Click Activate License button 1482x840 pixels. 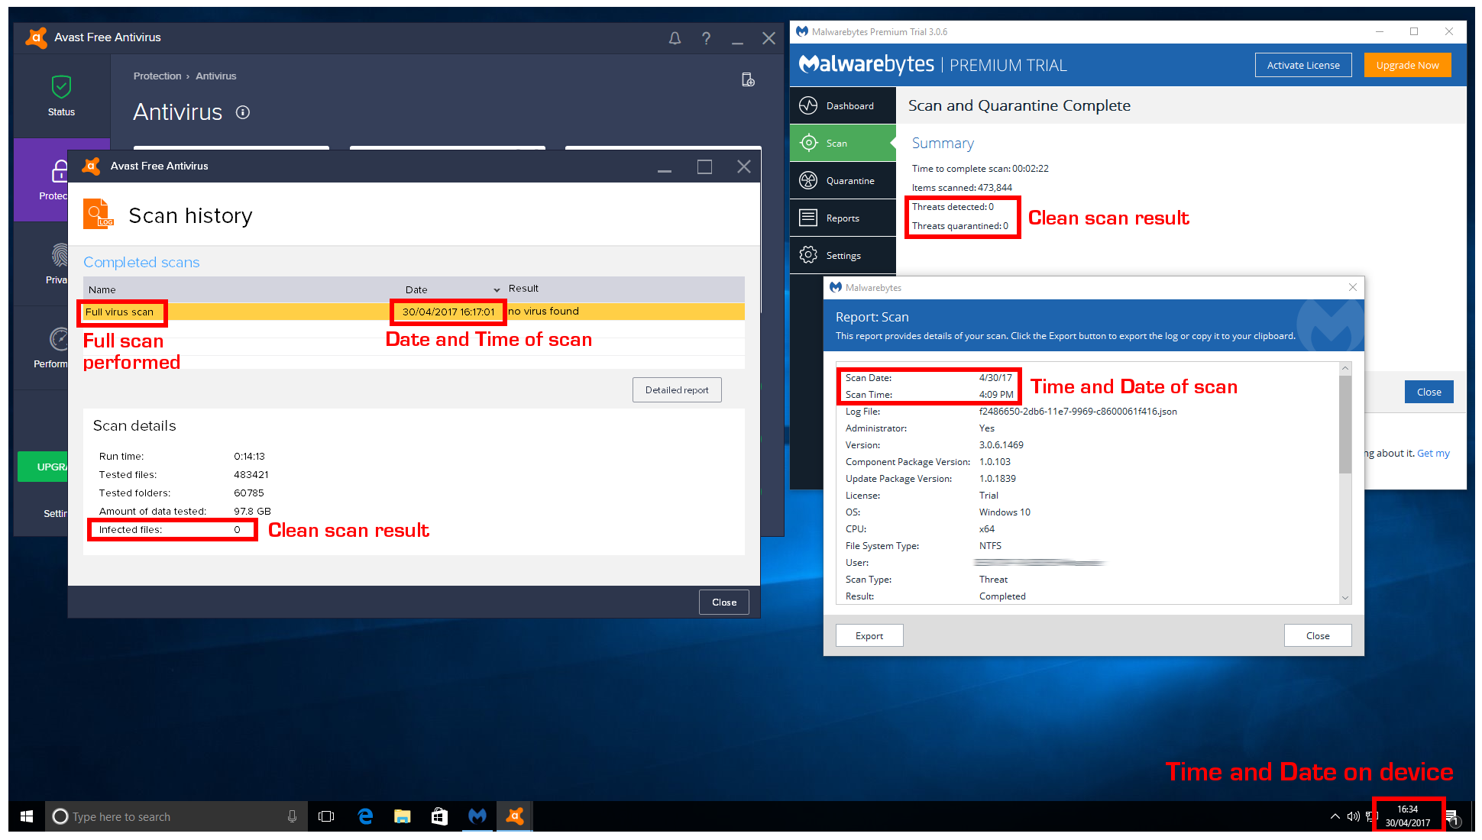coord(1303,66)
